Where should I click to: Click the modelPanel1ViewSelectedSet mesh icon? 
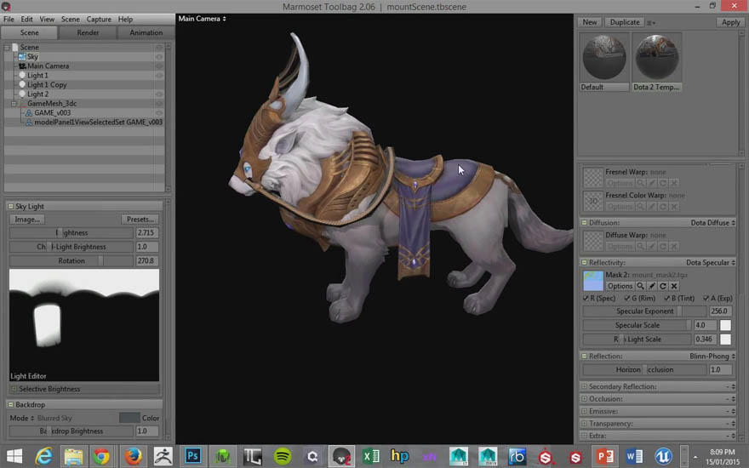29,123
